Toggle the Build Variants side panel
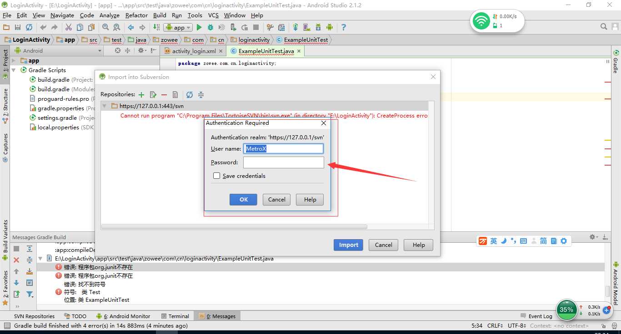This screenshot has width=621, height=334. point(5,239)
